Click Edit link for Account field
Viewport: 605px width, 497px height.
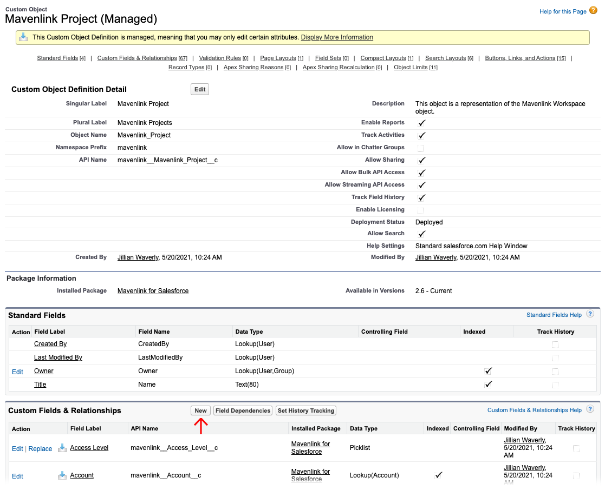pyautogui.click(x=17, y=476)
